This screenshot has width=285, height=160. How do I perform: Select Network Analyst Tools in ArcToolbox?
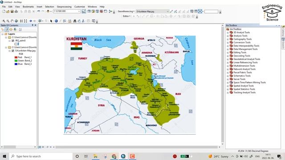(x=244, y=69)
